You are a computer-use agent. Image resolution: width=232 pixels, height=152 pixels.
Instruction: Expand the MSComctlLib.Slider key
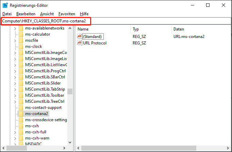15,83
